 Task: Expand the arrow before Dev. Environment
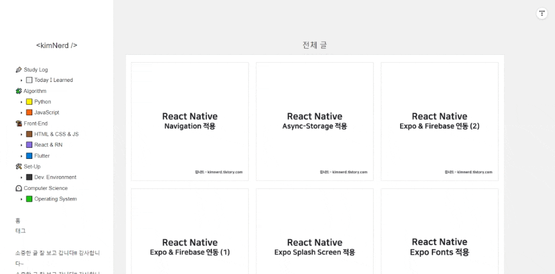coord(22,178)
